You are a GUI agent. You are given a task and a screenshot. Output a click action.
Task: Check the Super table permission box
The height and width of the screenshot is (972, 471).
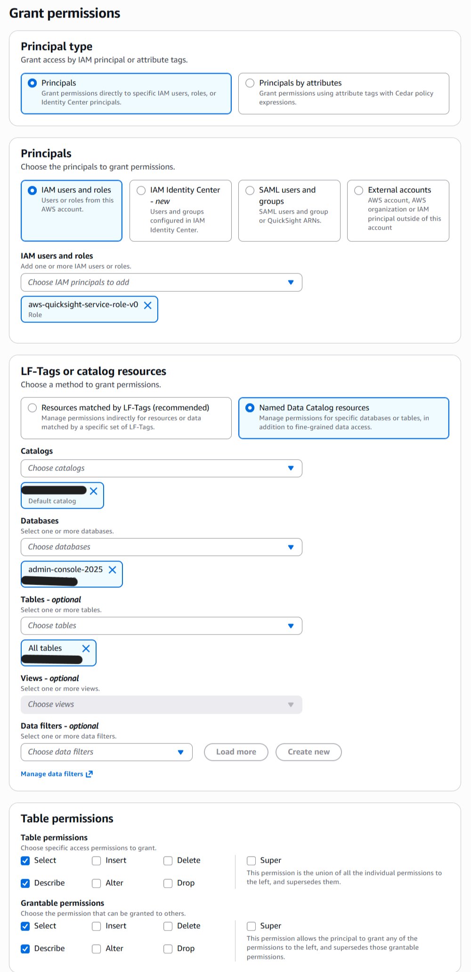[252, 861]
